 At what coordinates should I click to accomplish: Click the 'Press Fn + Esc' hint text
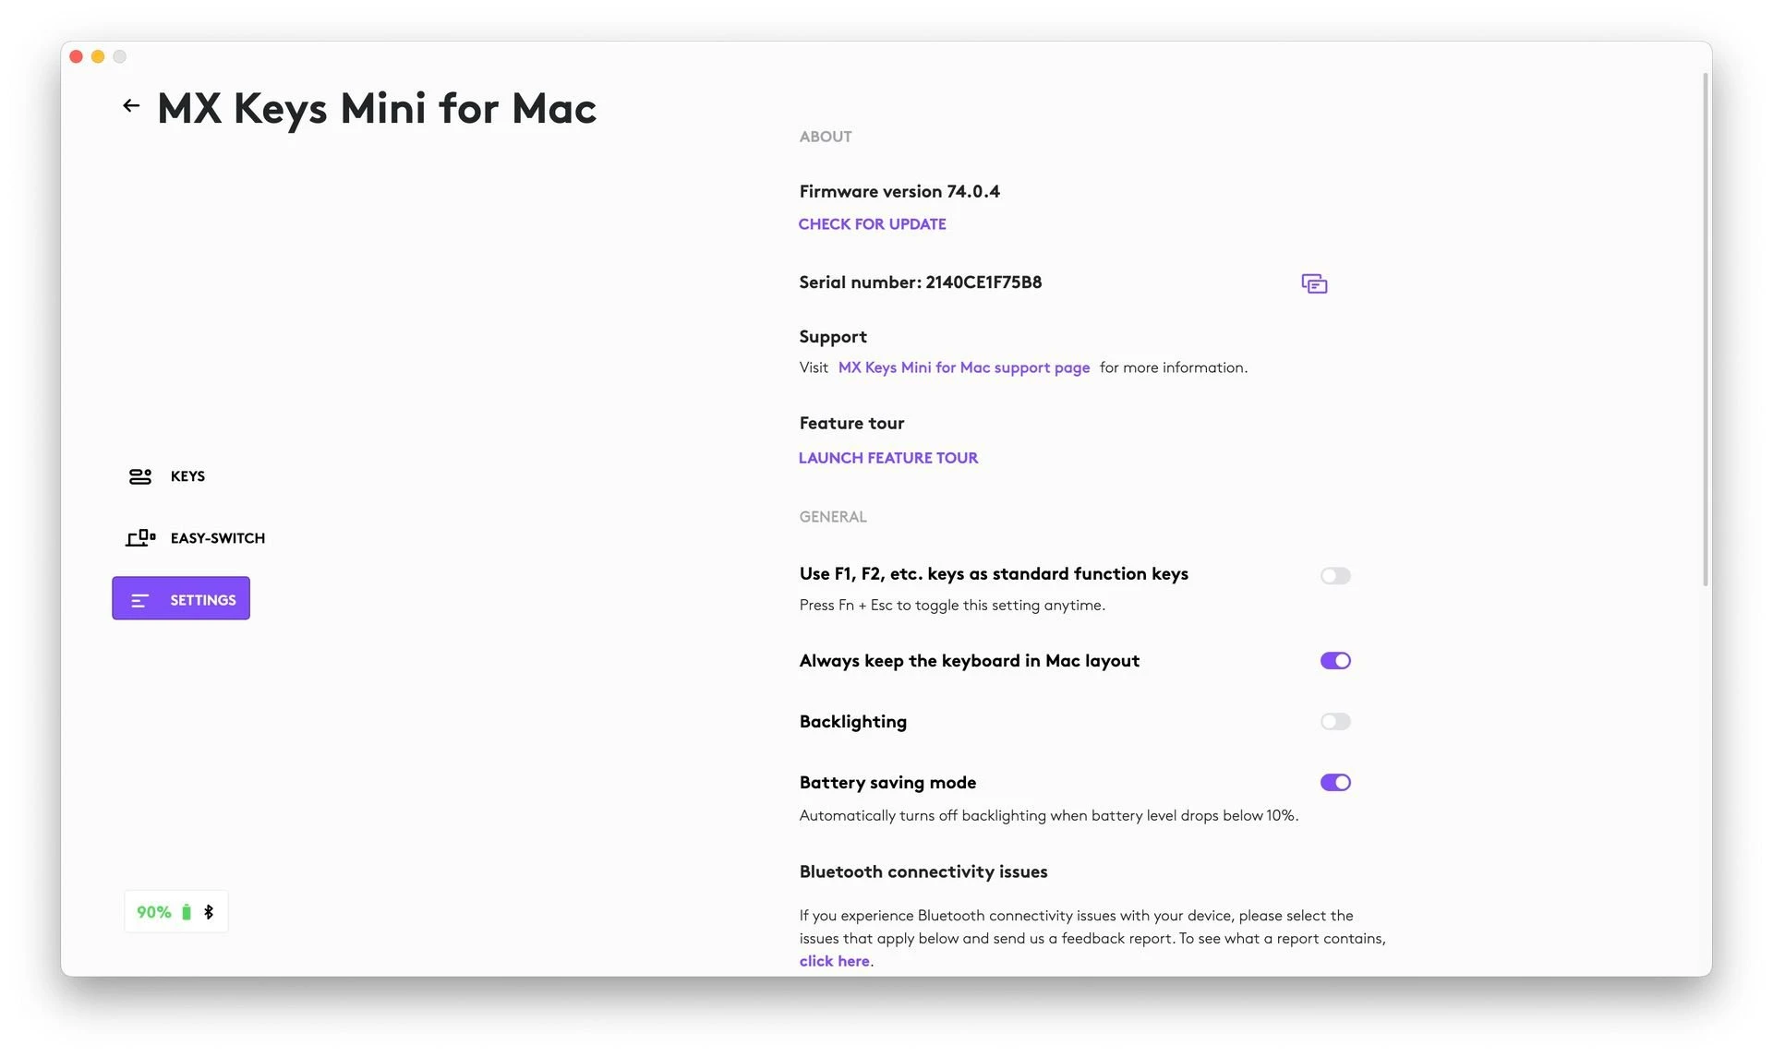952,606
